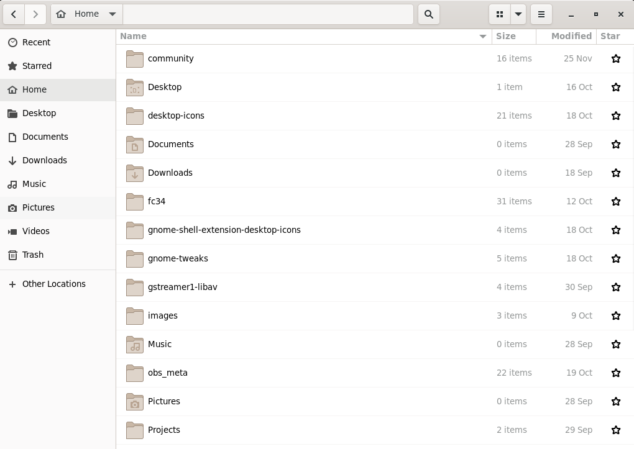Open the hamburger menu button

click(x=541, y=14)
